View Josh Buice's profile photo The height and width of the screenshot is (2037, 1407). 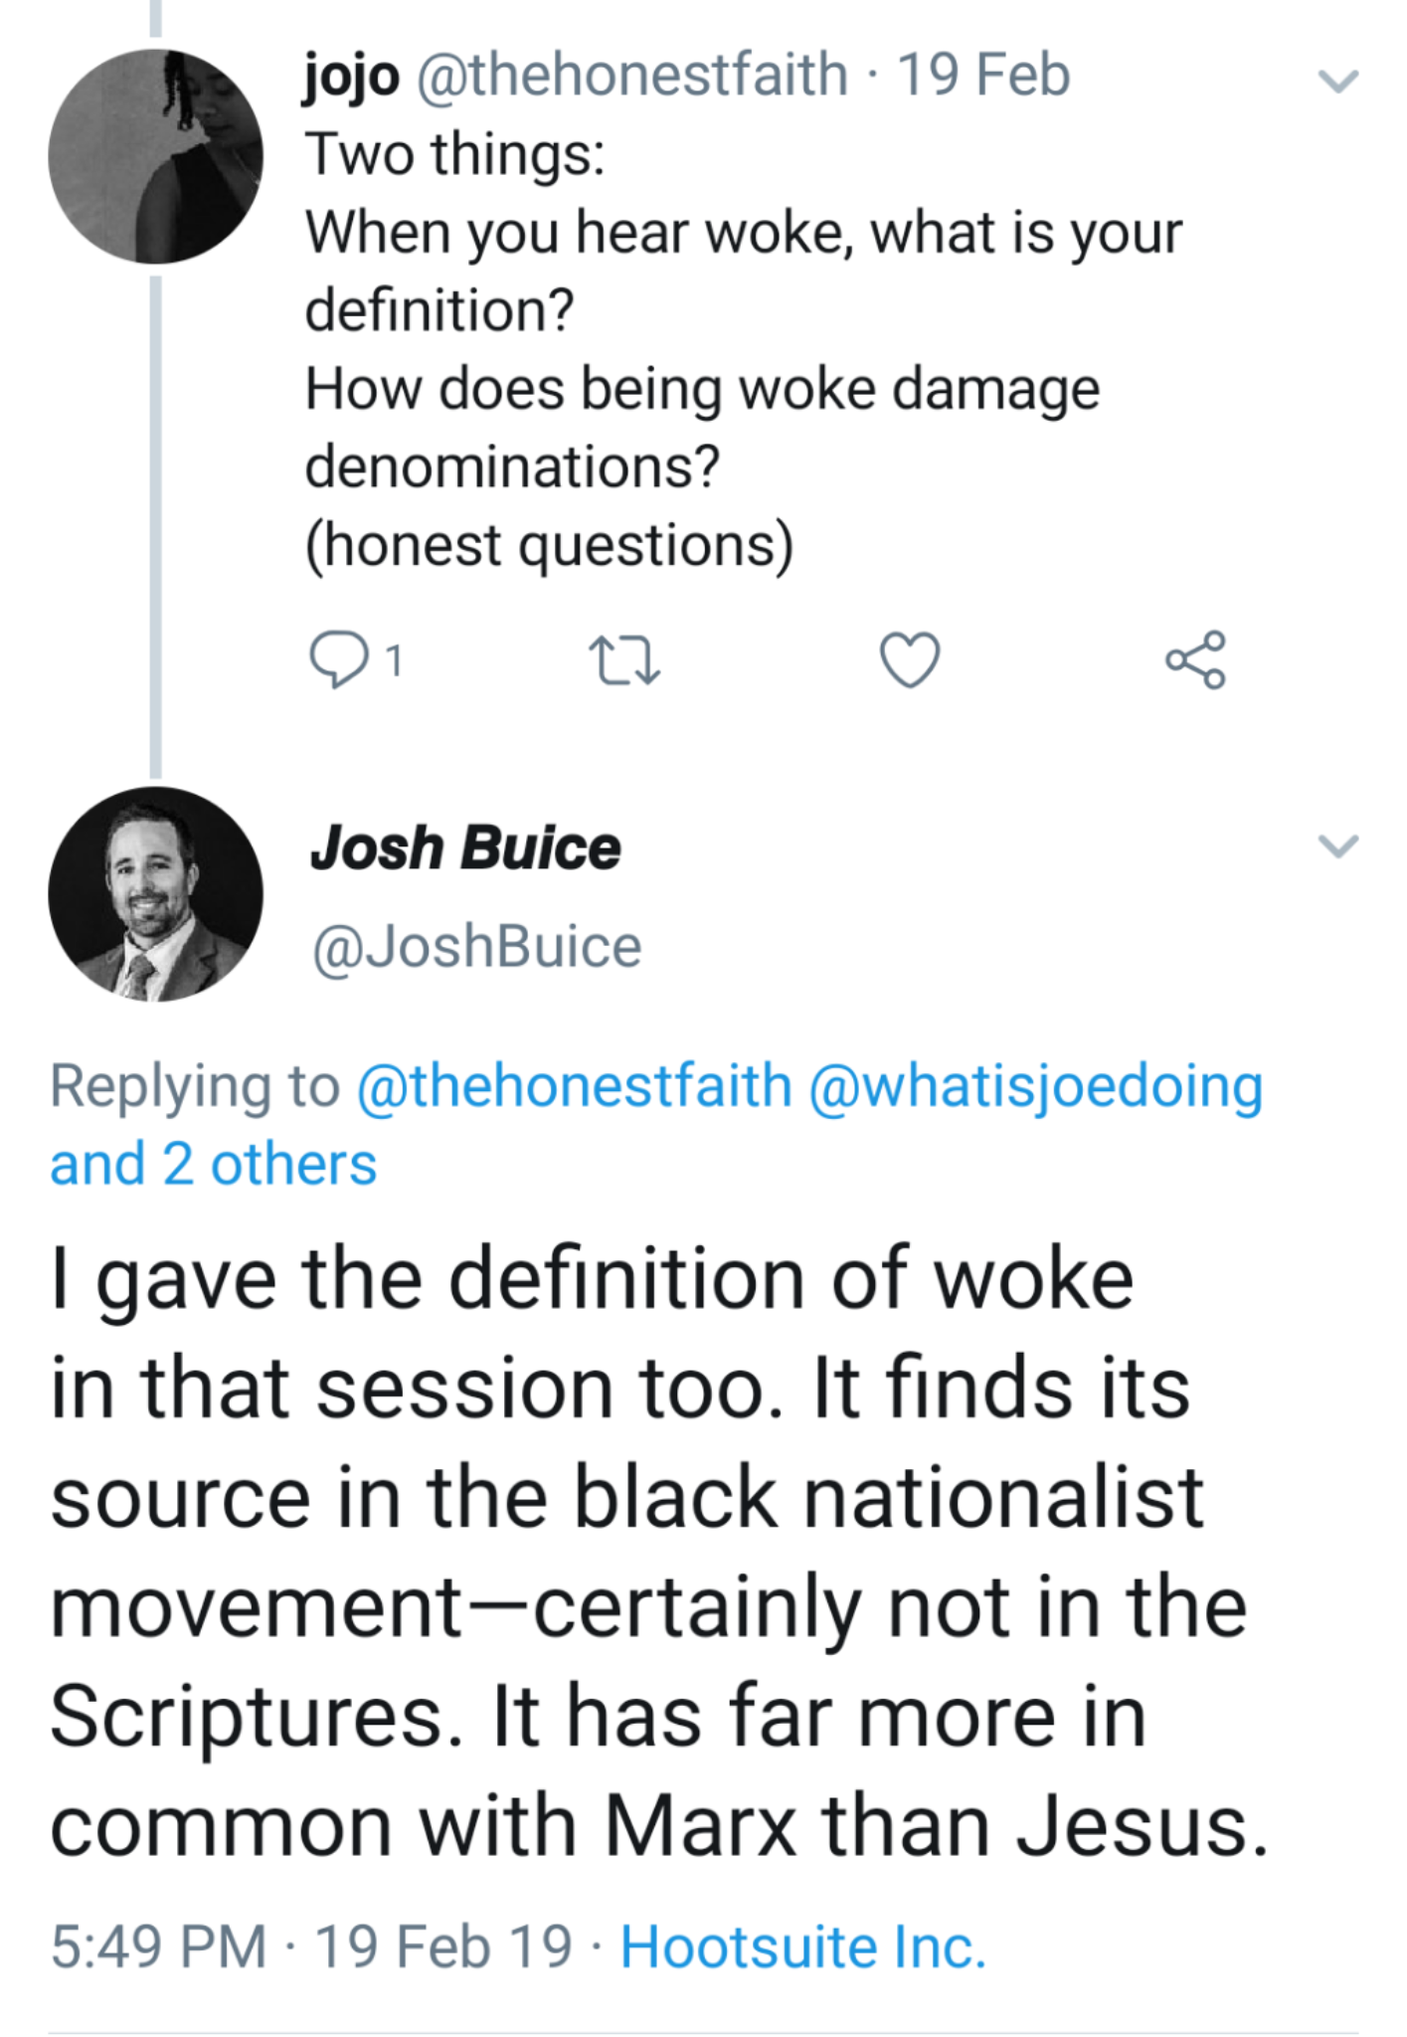coord(155,893)
